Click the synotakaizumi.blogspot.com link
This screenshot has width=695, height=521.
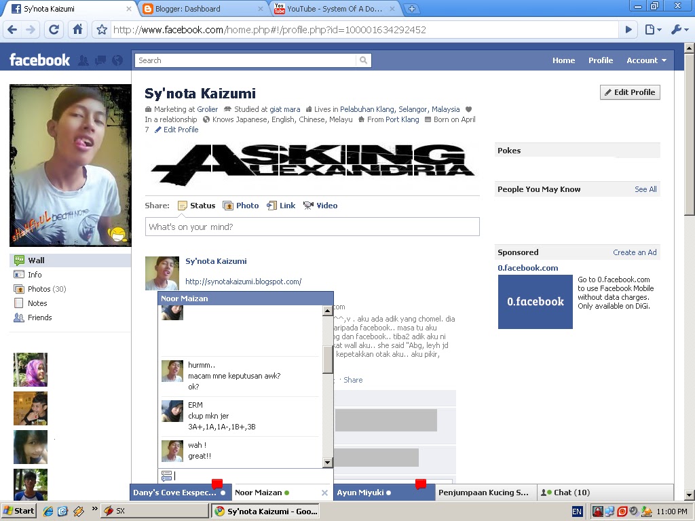(x=244, y=282)
